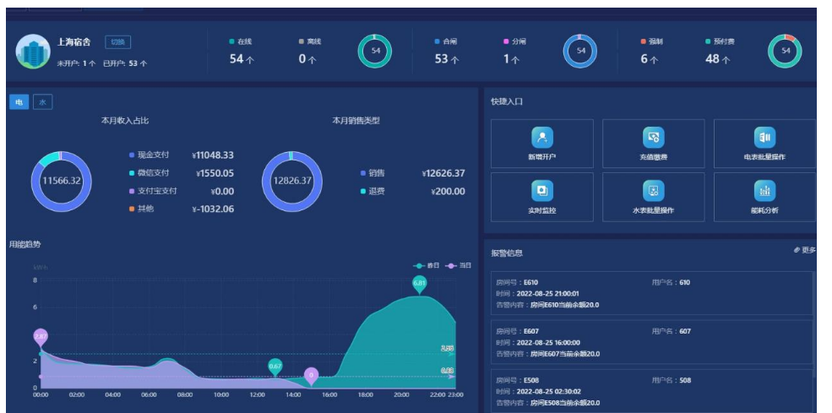Open the 新增开户 quick entry icon

(541, 137)
